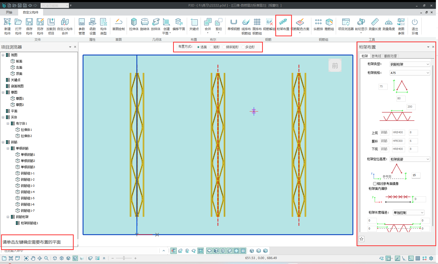438x264 pixels.
Task: Click the 新建构件 (new component) icon
Action: (x=8, y=26)
